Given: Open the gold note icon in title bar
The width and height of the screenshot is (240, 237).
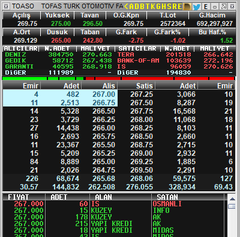Looking at the screenshot, I should [187, 7].
